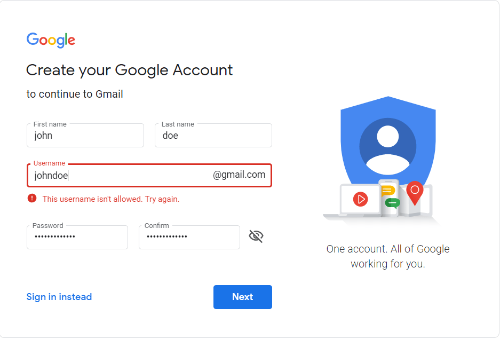This screenshot has height=339, width=500.
Task: Click the Google logo
Action: (51, 40)
